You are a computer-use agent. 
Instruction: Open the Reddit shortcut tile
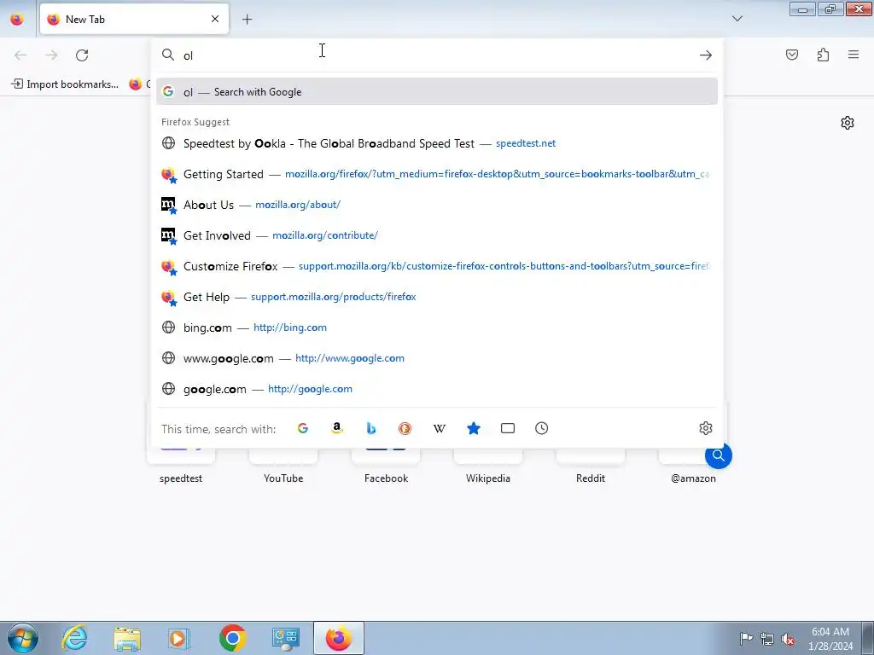591,467
